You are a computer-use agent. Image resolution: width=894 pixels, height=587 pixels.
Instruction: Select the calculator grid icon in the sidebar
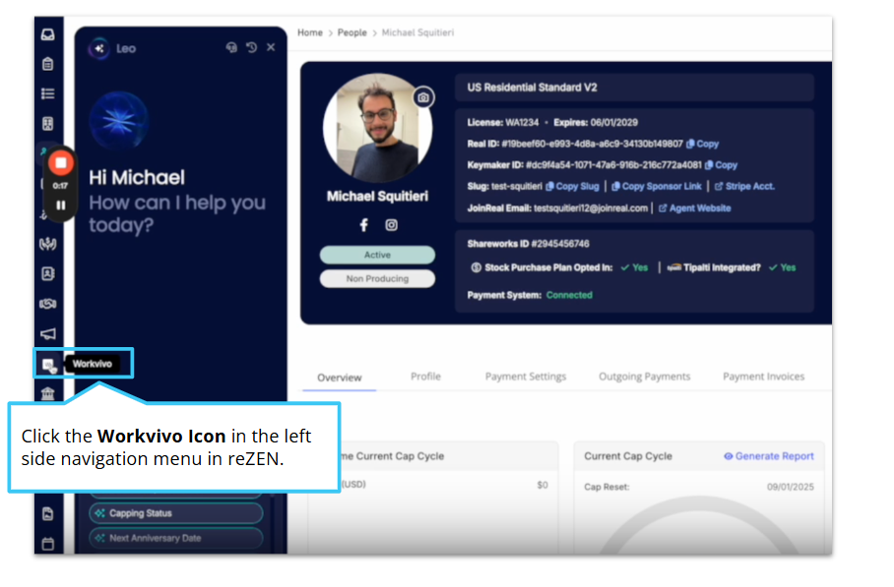[48, 124]
